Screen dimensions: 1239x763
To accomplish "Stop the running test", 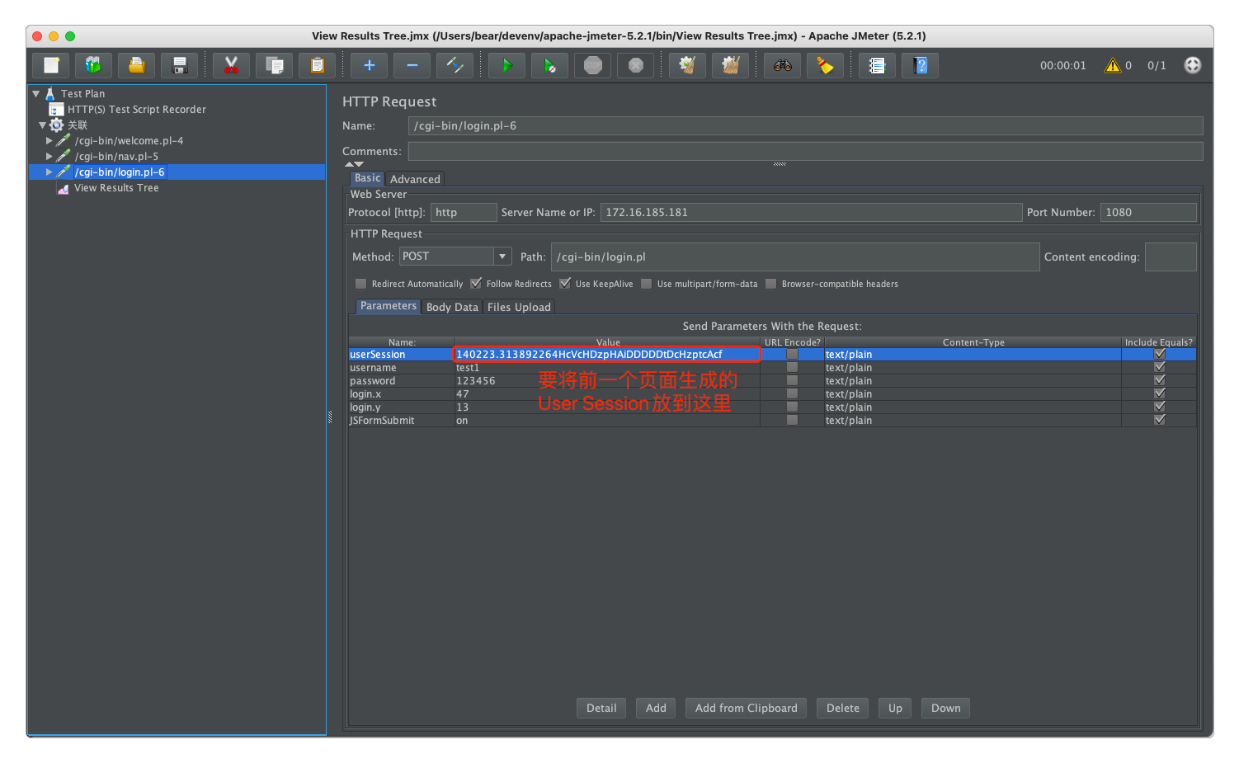I will (593, 65).
